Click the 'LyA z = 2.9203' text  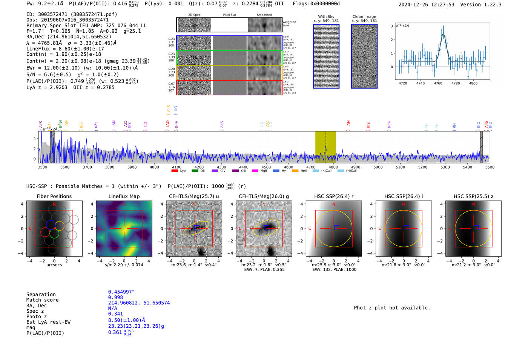47,87
